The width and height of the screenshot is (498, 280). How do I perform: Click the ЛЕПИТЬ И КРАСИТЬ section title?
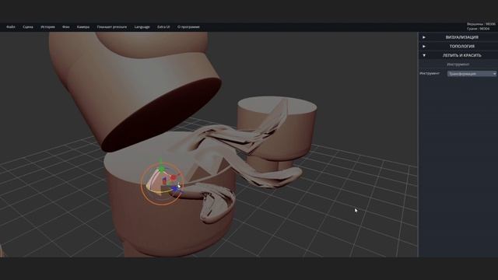[x=461, y=55]
